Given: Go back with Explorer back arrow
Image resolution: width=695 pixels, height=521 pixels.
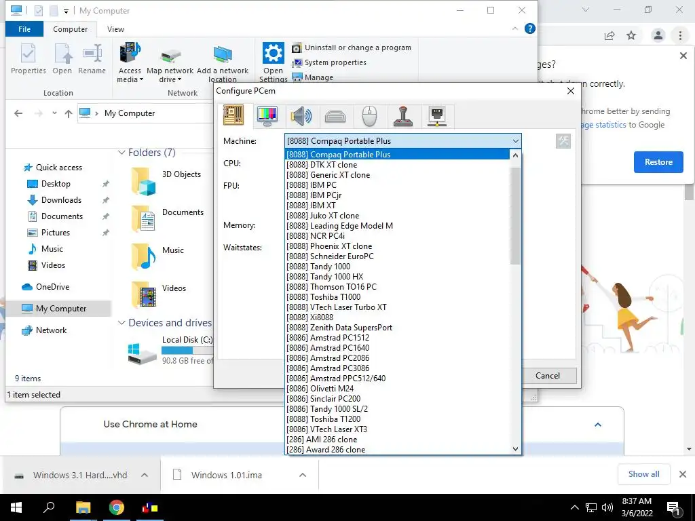Looking at the screenshot, I should pos(18,113).
